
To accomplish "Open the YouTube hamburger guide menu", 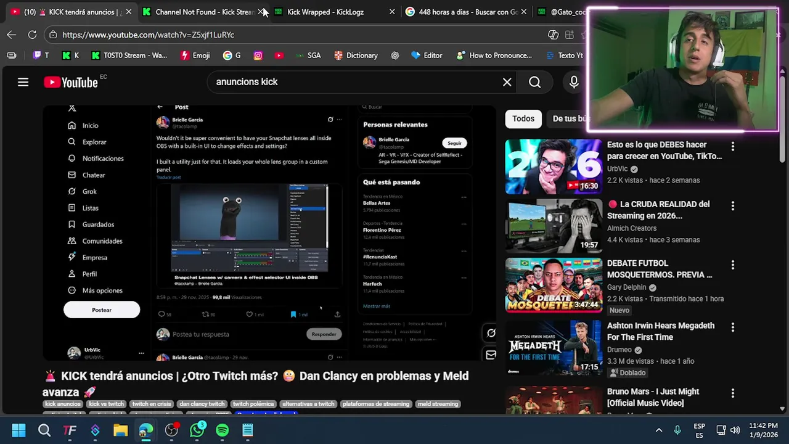I will 23,82.
